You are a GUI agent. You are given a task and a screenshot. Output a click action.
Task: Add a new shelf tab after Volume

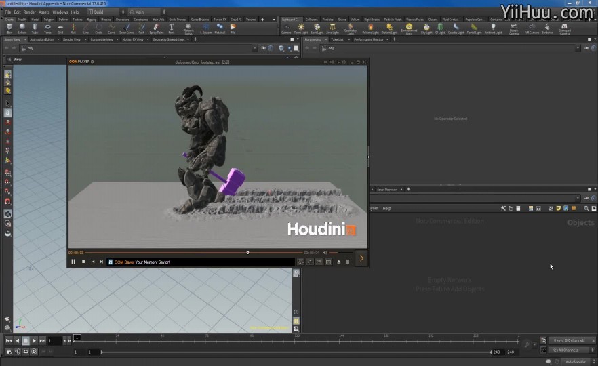tap(262, 20)
